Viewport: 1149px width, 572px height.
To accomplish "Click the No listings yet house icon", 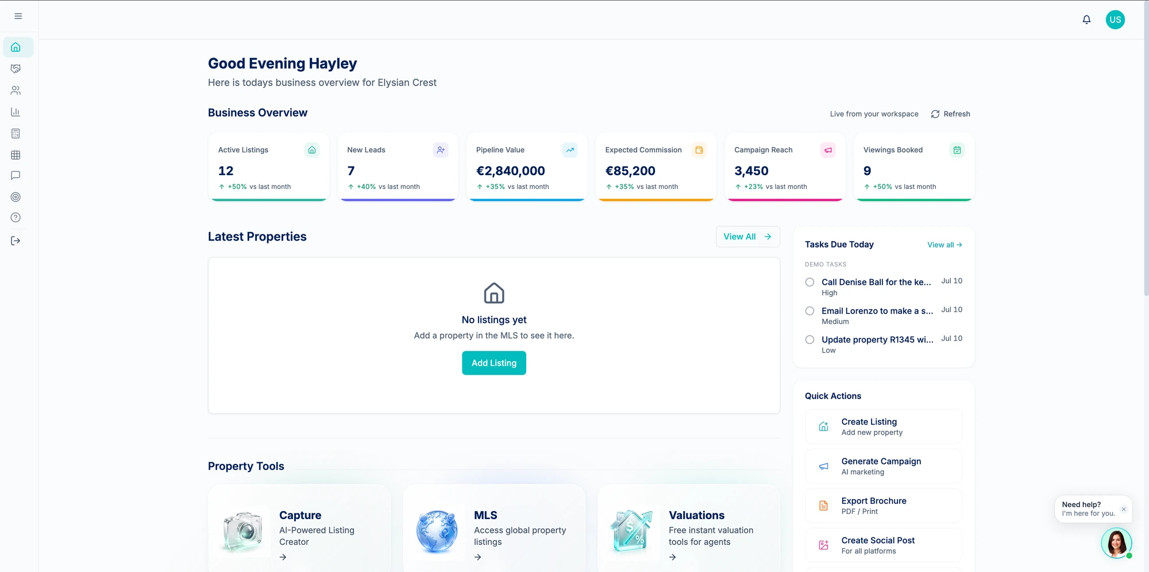I will pyautogui.click(x=494, y=293).
